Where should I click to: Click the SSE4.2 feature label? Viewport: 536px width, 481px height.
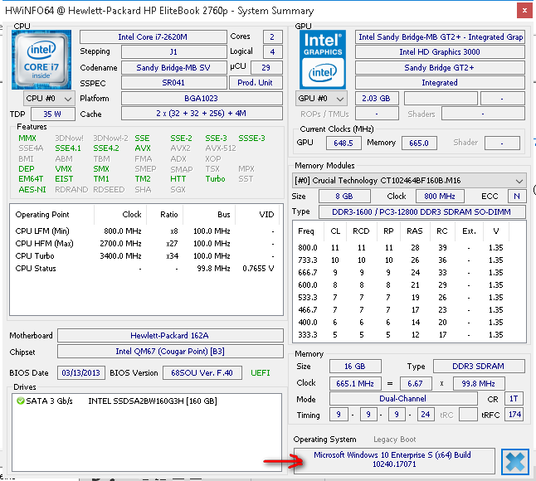click(x=106, y=148)
